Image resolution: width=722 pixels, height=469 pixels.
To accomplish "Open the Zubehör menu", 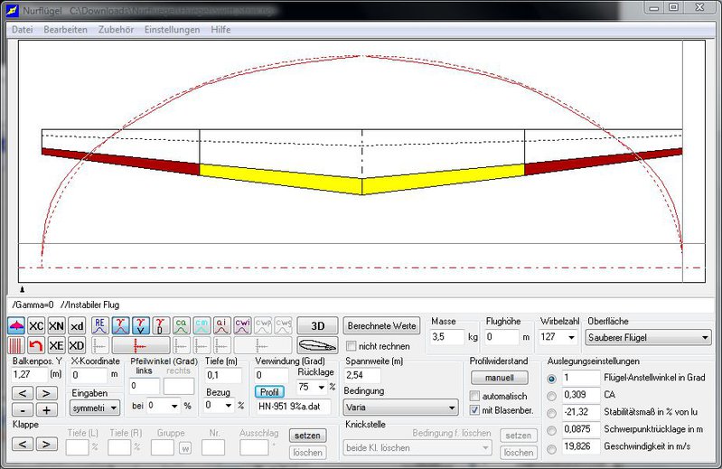I will (x=116, y=30).
